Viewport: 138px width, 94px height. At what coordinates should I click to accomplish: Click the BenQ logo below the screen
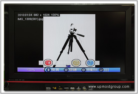(70, 76)
